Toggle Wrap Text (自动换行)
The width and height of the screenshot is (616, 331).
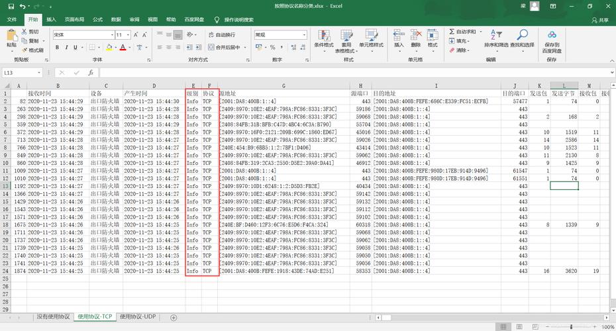[222, 35]
